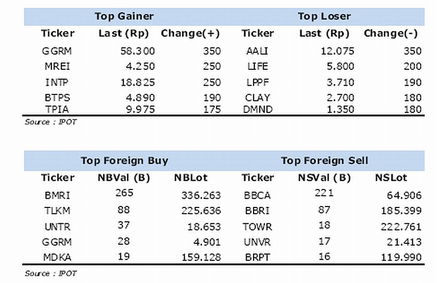Click the Change(-) column header
The width and height of the screenshot is (437, 283).
click(x=391, y=33)
